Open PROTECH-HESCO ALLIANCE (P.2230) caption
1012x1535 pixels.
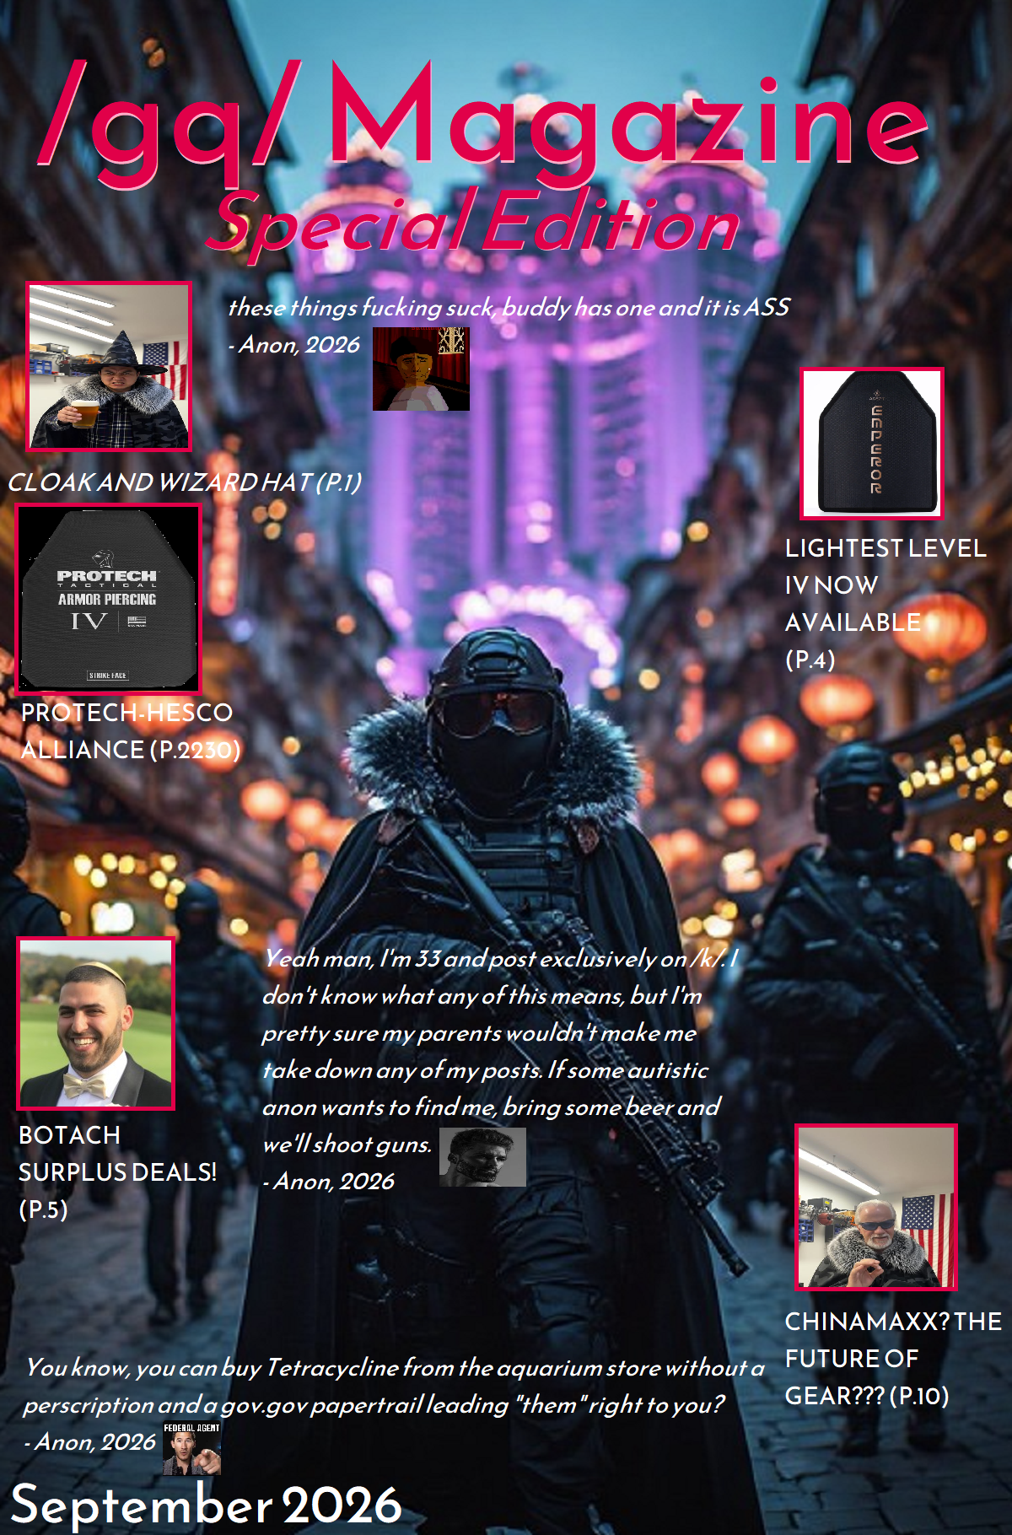tap(131, 731)
